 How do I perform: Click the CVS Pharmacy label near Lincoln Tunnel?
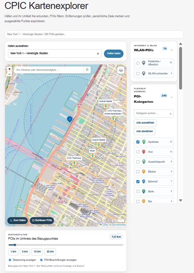pos(74,158)
